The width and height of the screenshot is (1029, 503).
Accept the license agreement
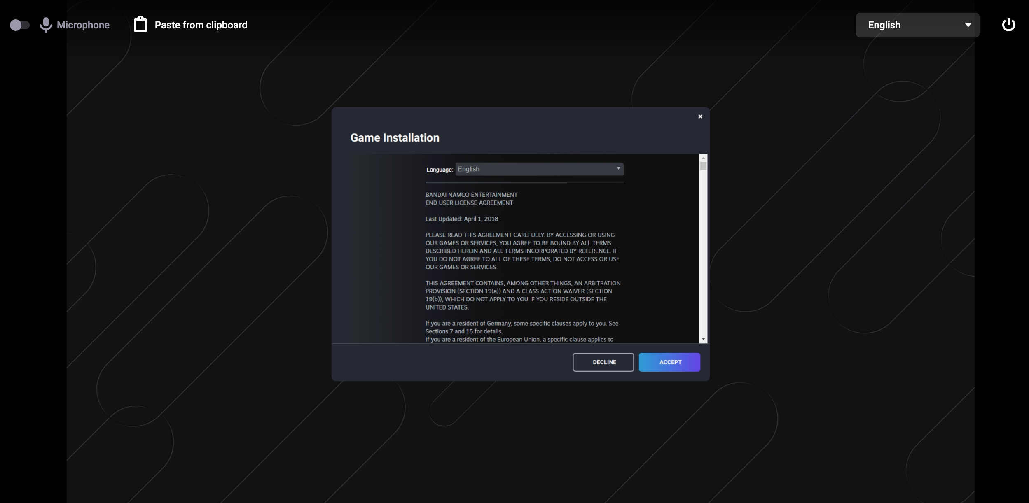[669, 362]
